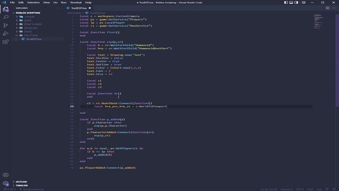Click the editor vertical scrollbar
The image size is (339, 191).
coord(337,60)
